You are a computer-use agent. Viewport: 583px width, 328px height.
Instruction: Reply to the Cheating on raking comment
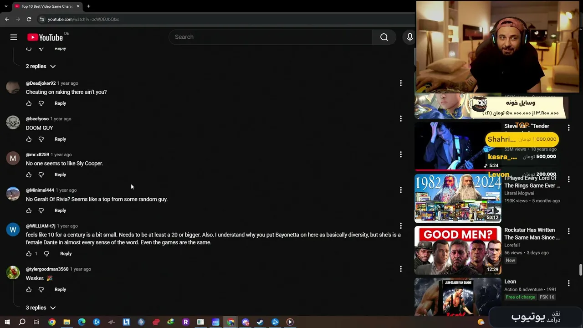tap(60, 103)
